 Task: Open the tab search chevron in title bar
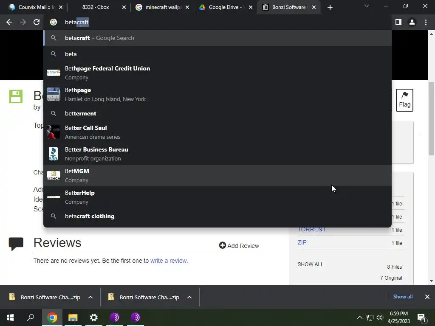coord(367,6)
